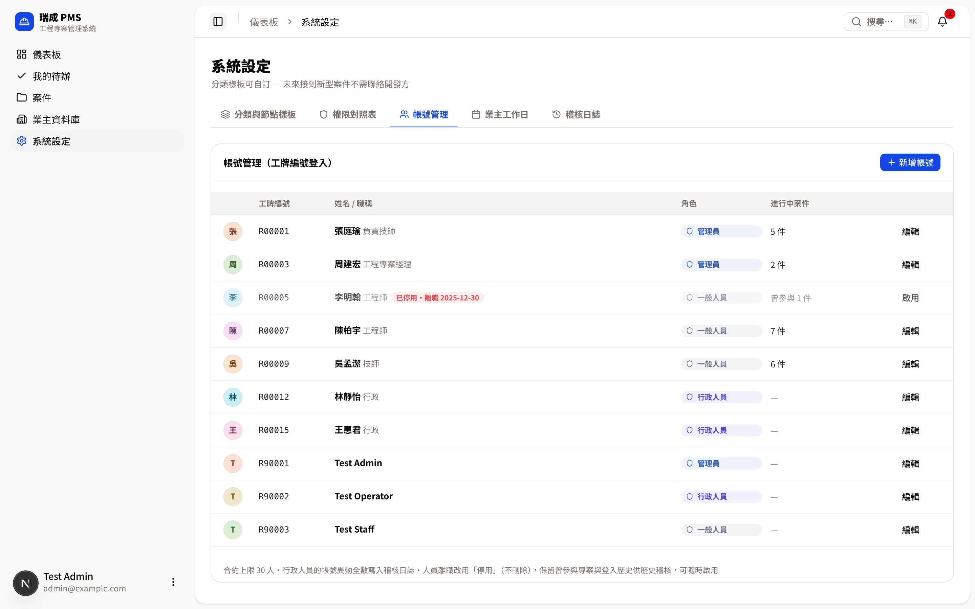Click the 瑞成 PMS helmet logo
Viewport: 975px width, 609px height.
tap(24, 22)
